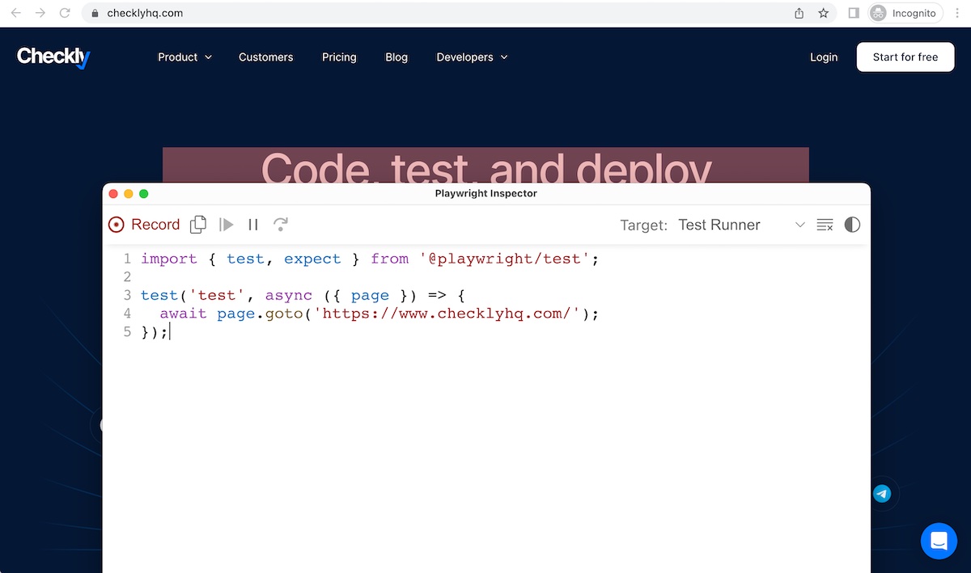
Task: Click the Pause icon in the inspector toolbar
Action: pos(252,225)
